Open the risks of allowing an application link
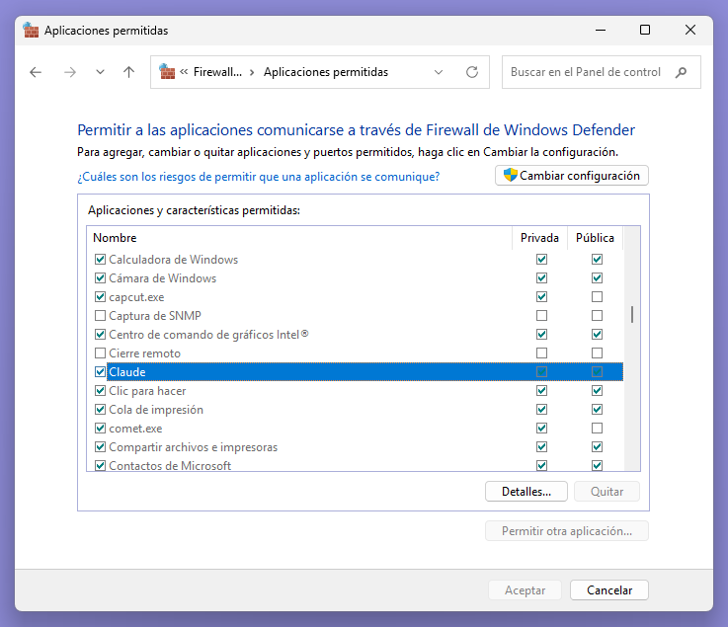Screen dimensions: 728x627 (x=258, y=177)
